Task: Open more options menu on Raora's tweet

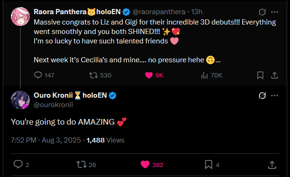Action: 274,12
